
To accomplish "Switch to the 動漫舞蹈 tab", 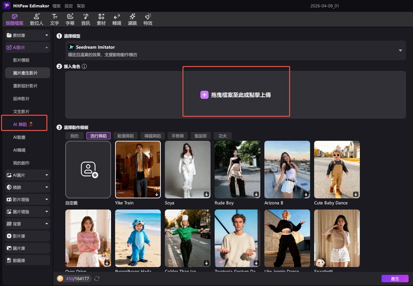I will (125, 136).
